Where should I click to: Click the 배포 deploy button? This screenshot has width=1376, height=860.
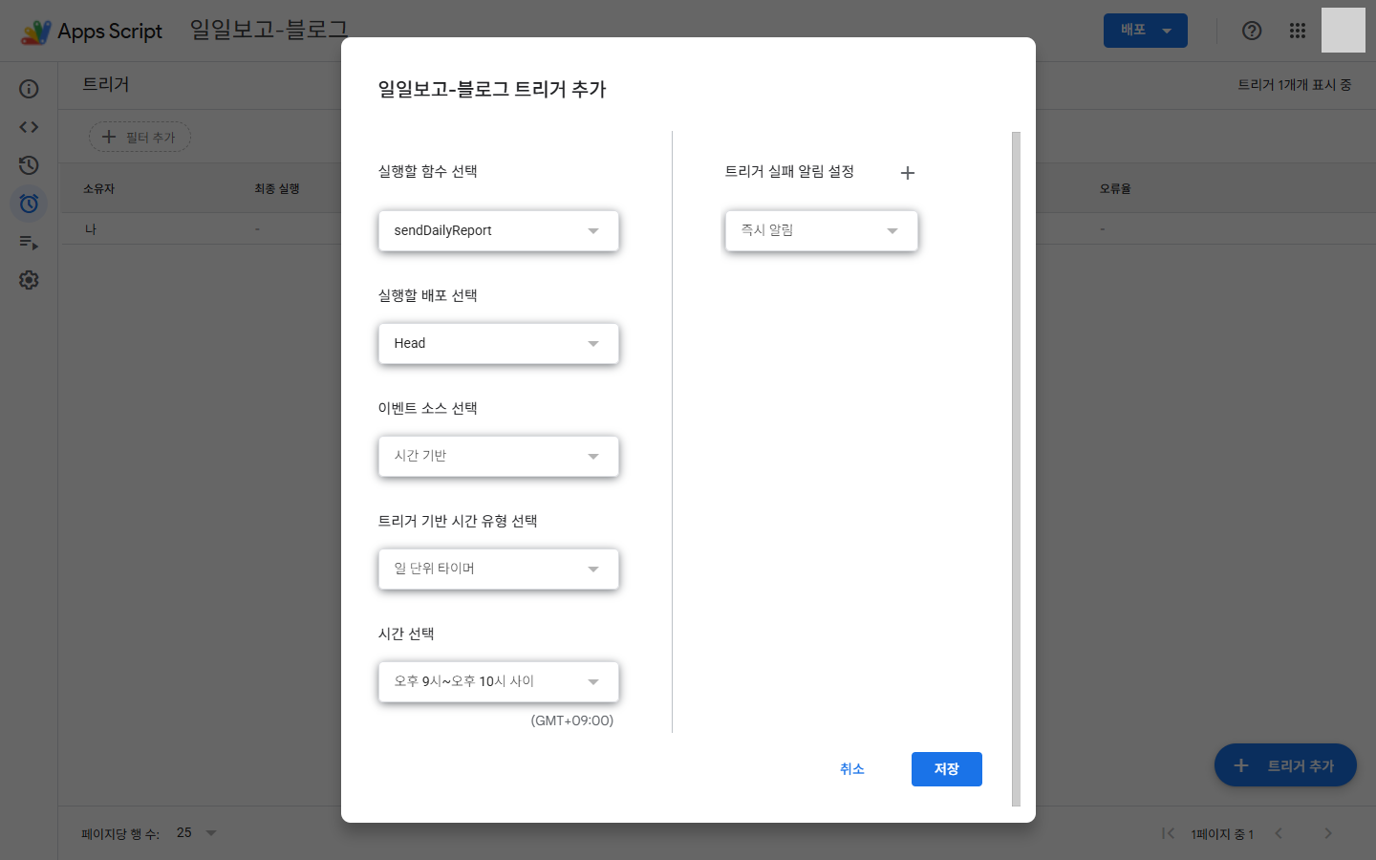coord(1146,31)
